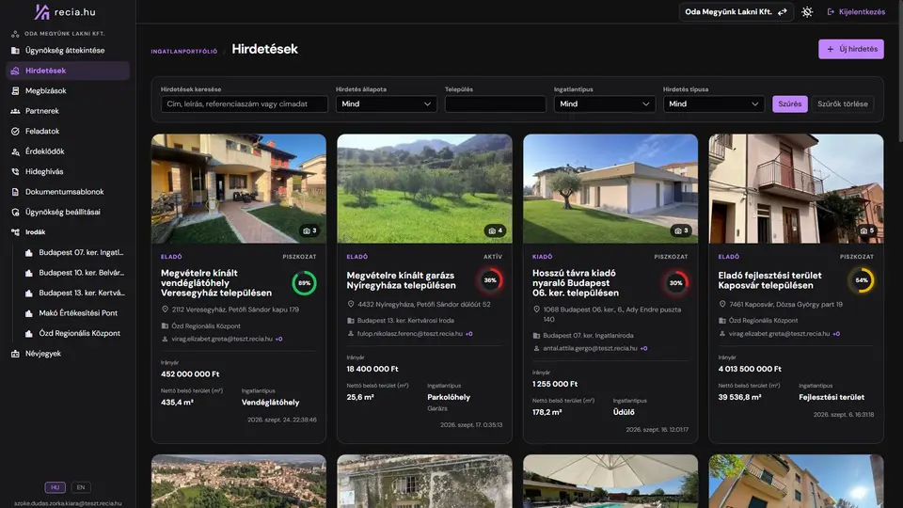Open the Ingatlantípus dropdown

[604, 104]
